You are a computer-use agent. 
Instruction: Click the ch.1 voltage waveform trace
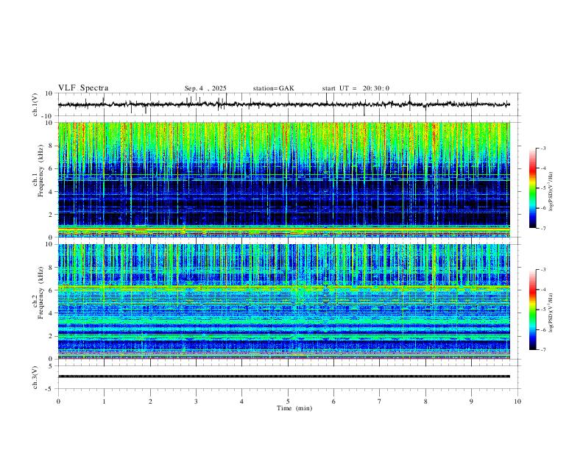[284, 104]
